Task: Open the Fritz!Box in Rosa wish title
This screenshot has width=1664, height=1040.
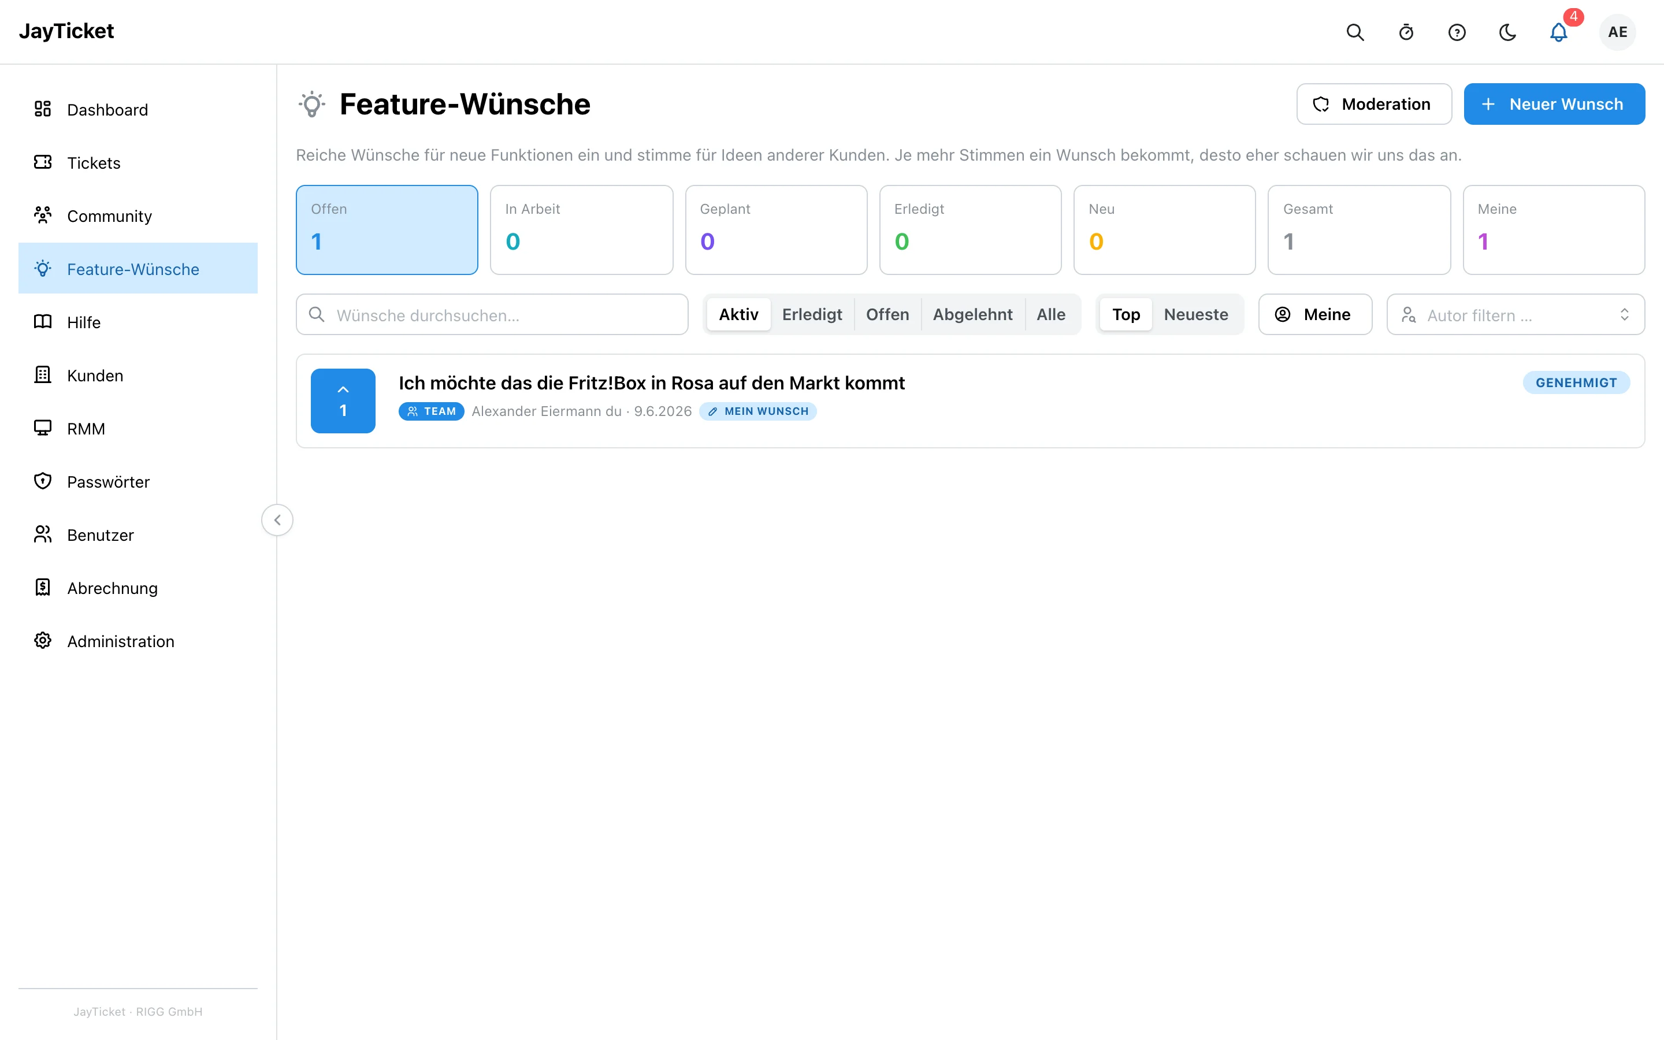Action: click(651, 383)
